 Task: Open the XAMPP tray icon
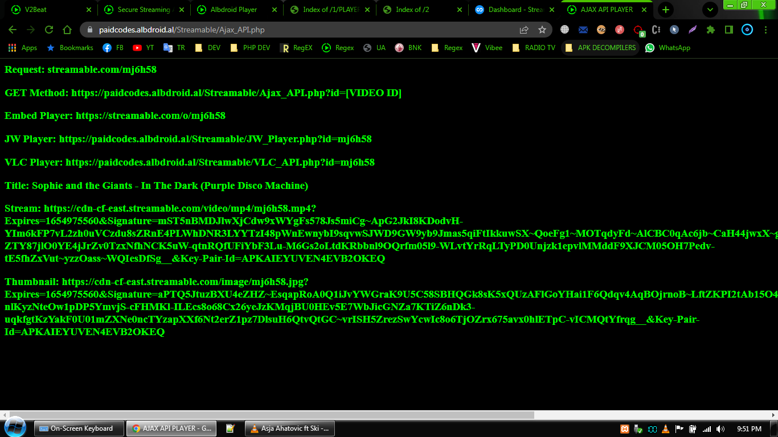click(625, 429)
